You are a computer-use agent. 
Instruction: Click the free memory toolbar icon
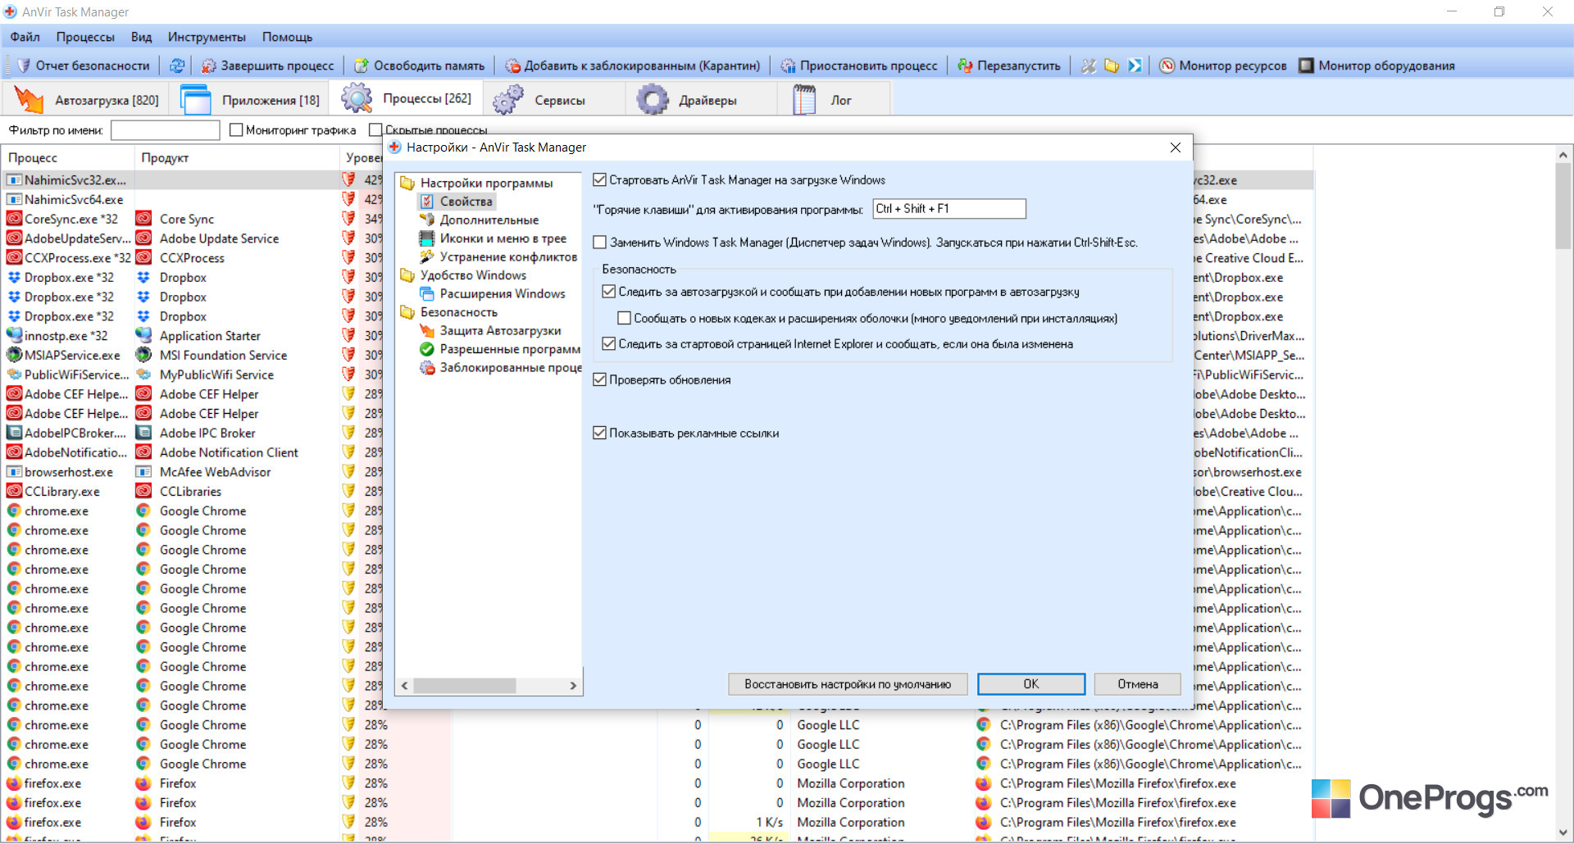coord(362,66)
